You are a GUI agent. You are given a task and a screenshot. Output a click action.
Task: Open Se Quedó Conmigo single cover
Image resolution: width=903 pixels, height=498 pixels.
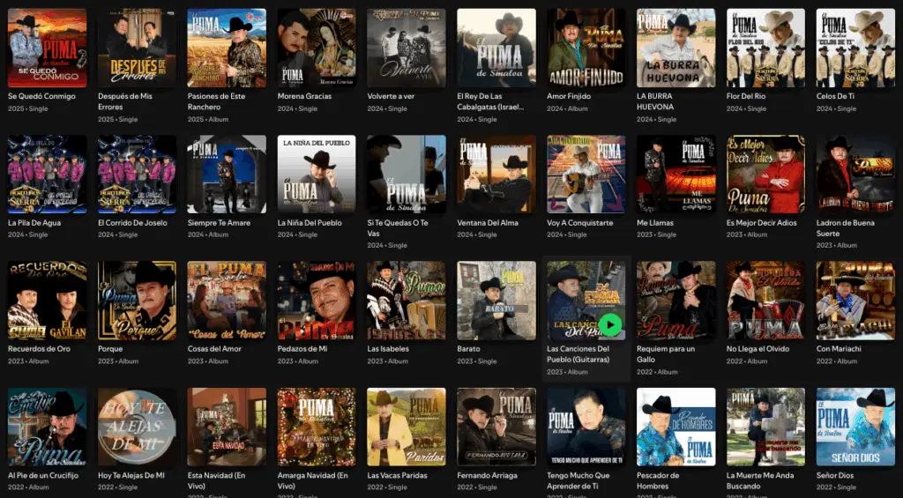point(47,48)
